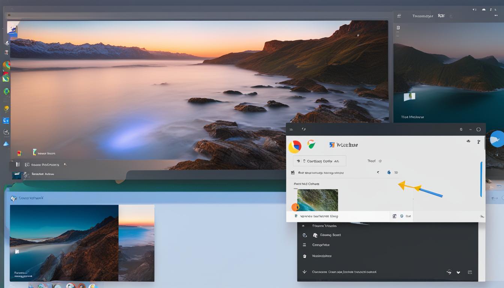The height and width of the screenshot is (288, 504).
Task: Click the search icon in the front window title bar
Action: [x=461, y=129]
